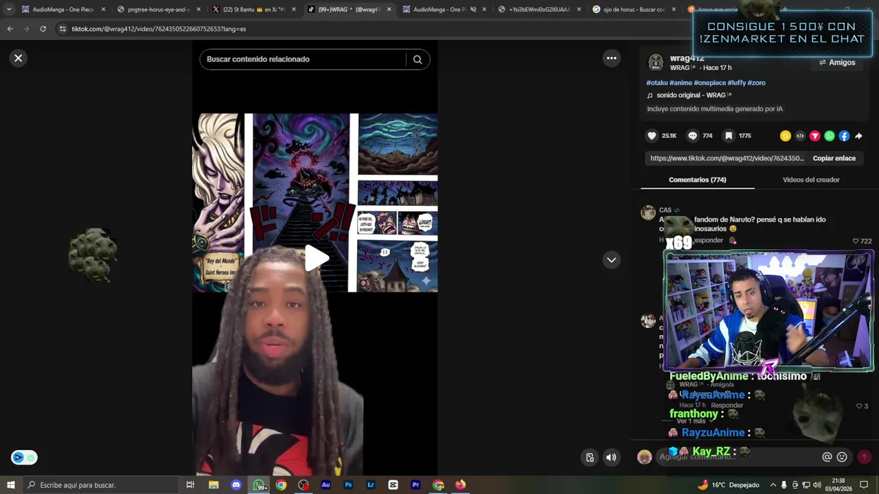Image resolution: width=879 pixels, height=494 pixels.
Task: Open the #otaku hashtag
Action: click(657, 83)
